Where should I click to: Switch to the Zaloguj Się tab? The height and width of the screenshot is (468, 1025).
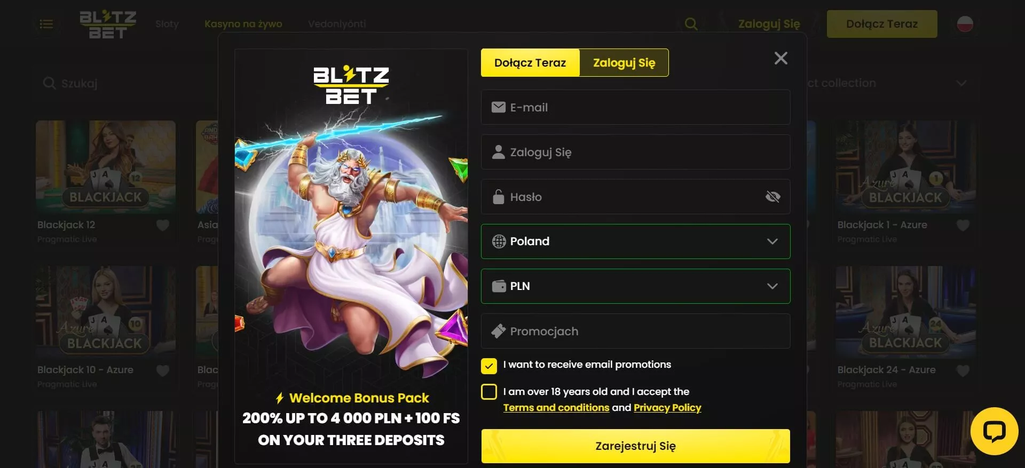(624, 63)
